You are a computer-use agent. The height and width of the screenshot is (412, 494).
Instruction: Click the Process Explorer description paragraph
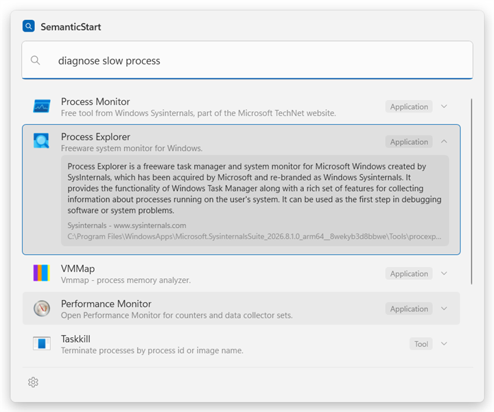(x=255, y=188)
